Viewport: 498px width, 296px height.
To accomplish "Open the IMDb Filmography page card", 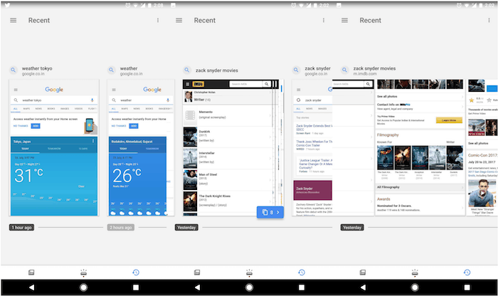I will point(420,148).
